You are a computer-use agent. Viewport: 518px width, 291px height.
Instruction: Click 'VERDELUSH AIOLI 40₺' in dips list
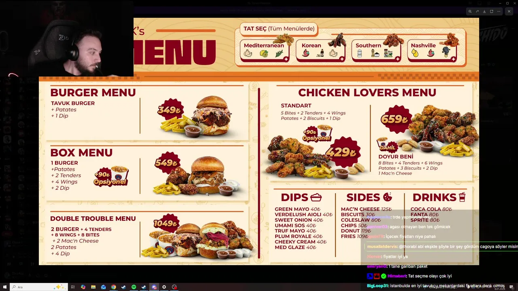[x=304, y=215]
